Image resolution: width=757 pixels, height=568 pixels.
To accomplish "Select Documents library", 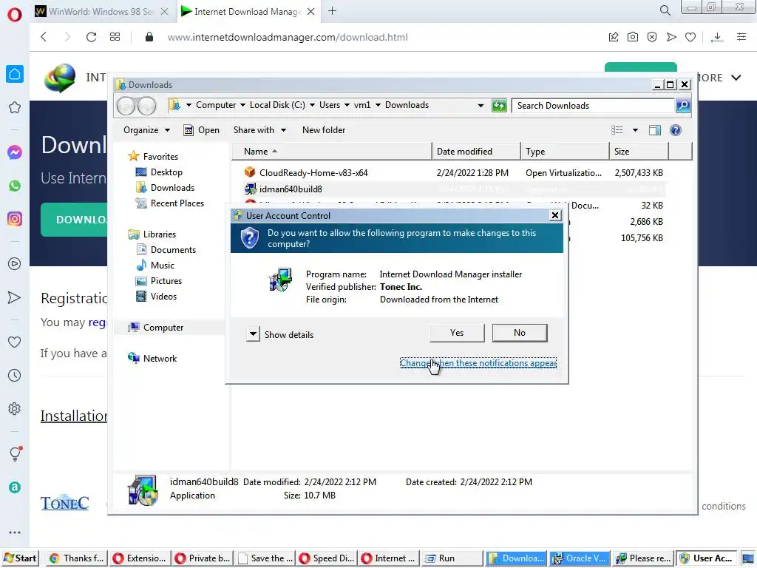I will [166, 249].
